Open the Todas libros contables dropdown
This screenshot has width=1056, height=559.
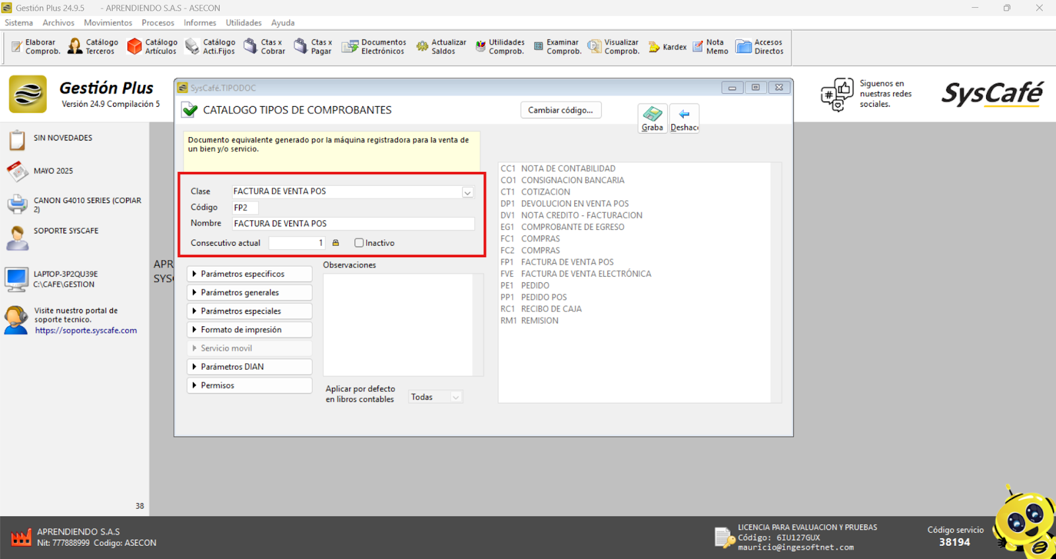tap(455, 397)
